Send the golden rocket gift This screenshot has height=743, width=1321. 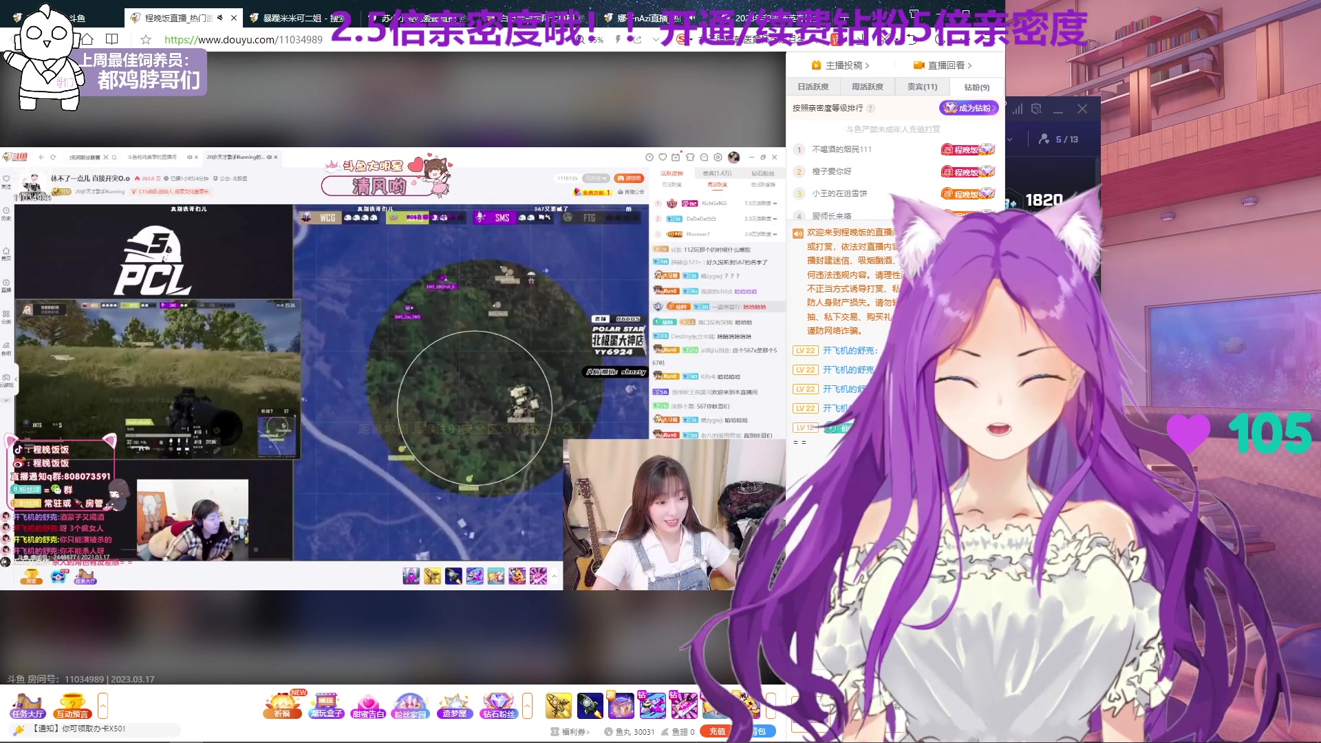pos(559,706)
